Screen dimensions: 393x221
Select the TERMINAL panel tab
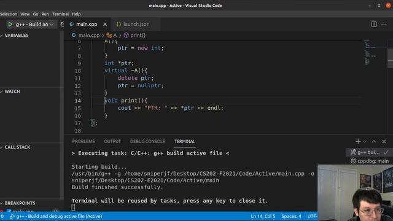[x=185, y=142]
